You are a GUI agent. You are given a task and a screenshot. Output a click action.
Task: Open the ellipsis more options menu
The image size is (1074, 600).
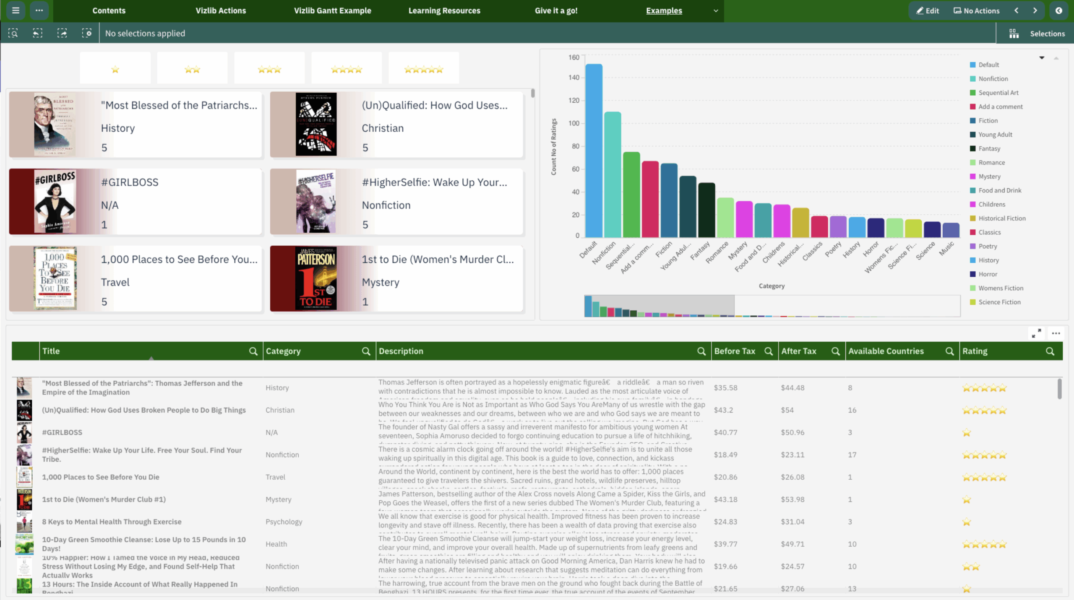click(x=40, y=11)
